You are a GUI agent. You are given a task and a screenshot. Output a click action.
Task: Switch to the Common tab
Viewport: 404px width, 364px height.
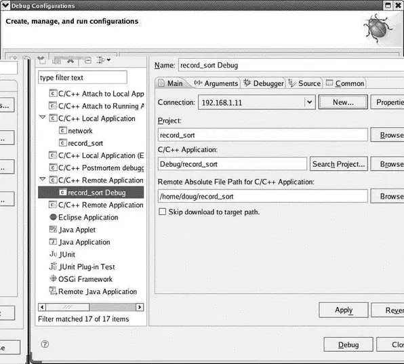(345, 83)
